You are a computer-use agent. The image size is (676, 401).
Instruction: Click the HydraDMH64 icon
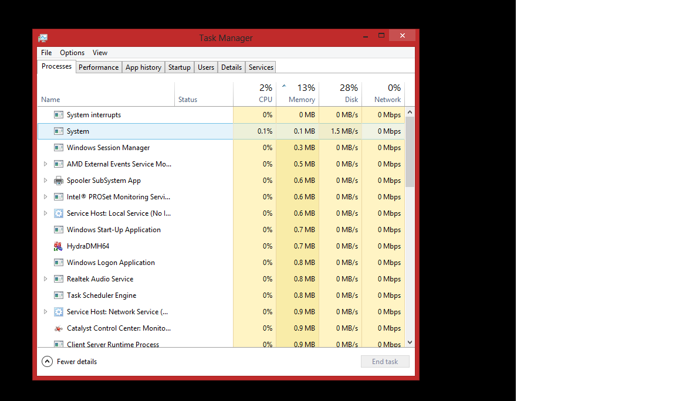point(58,246)
